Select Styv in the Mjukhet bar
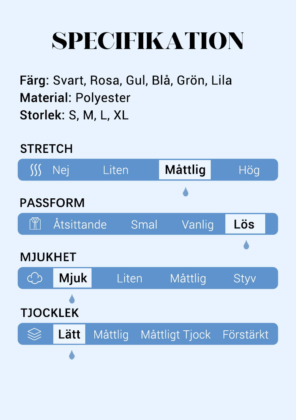 245,279
